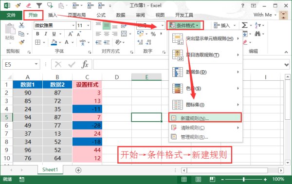Increase font size with large A icon
The image size is (292, 184).
pyautogui.click(x=71, y=34)
